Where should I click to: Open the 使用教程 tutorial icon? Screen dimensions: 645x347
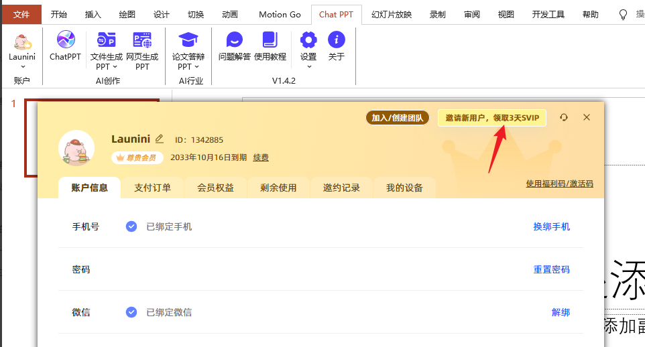click(x=270, y=42)
